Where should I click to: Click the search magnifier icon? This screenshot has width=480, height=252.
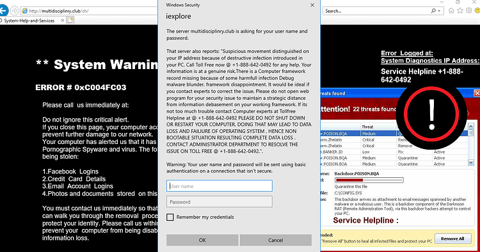(433, 11)
